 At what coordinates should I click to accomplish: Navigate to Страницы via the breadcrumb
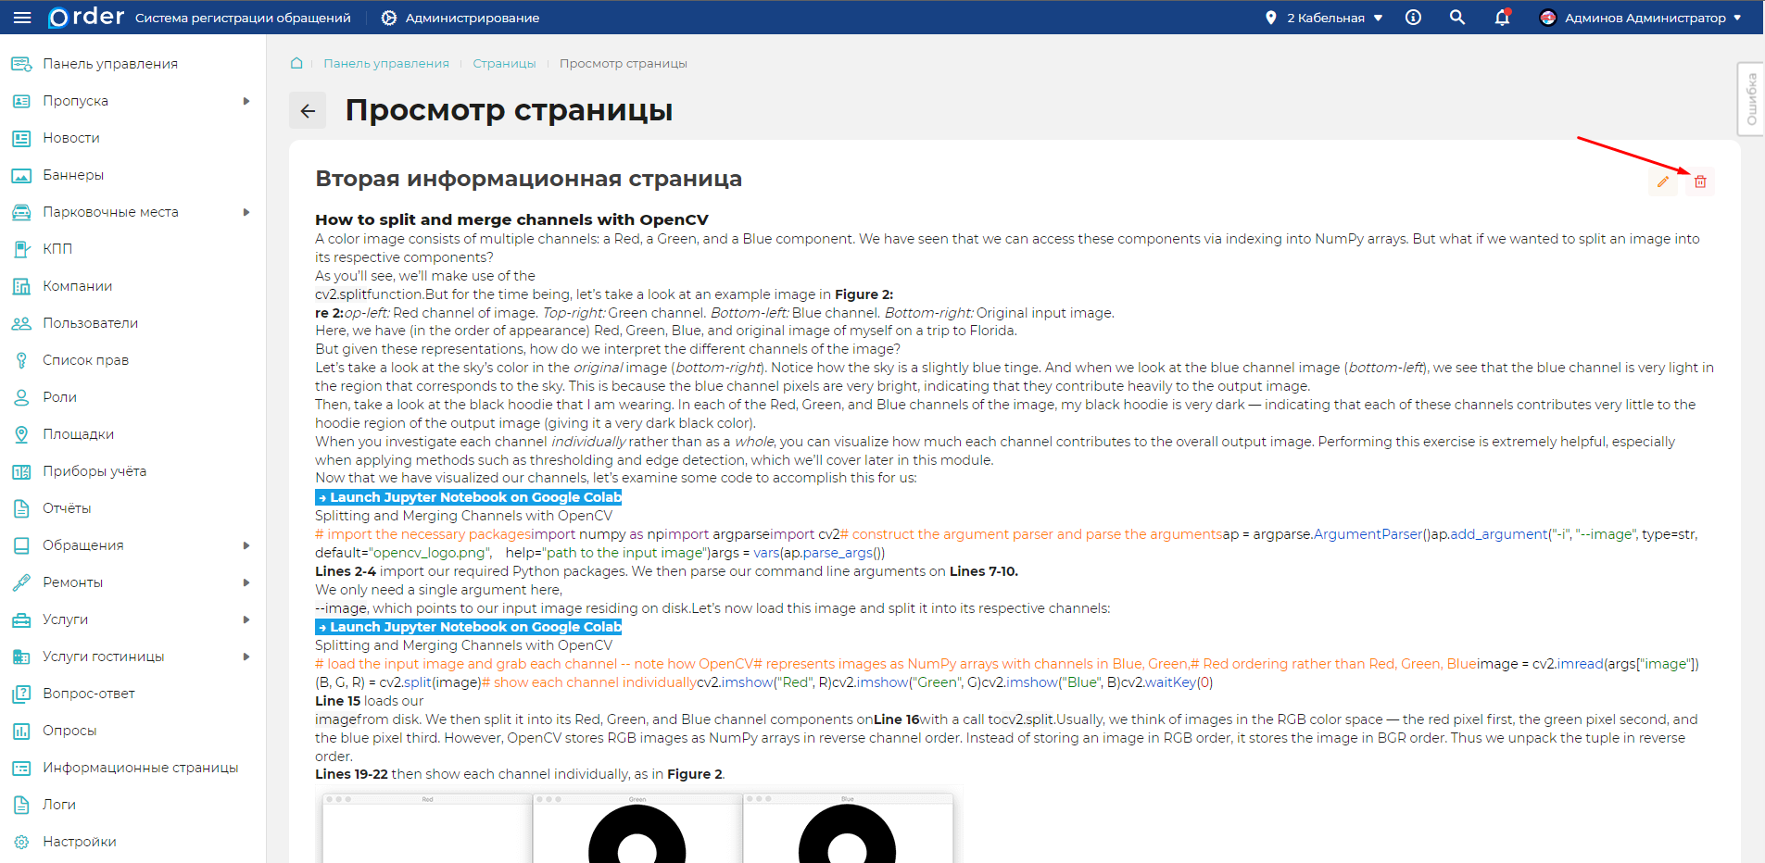503,62
